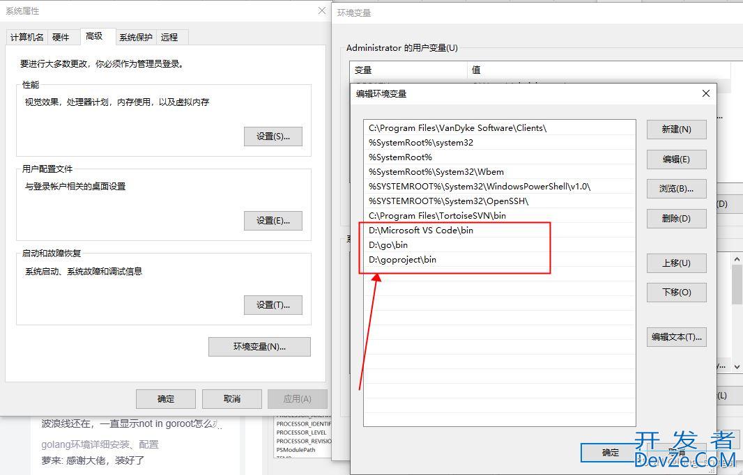
Task: Select the TortoiseSVN\bin path entry
Action: pyautogui.click(x=500, y=216)
